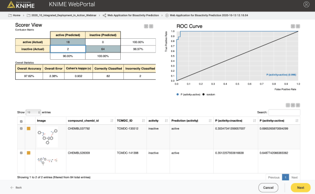Click the 96.97% recall value

pos(138,49)
